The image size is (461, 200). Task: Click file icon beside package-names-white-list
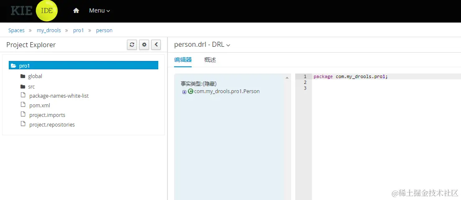point(23,95)
